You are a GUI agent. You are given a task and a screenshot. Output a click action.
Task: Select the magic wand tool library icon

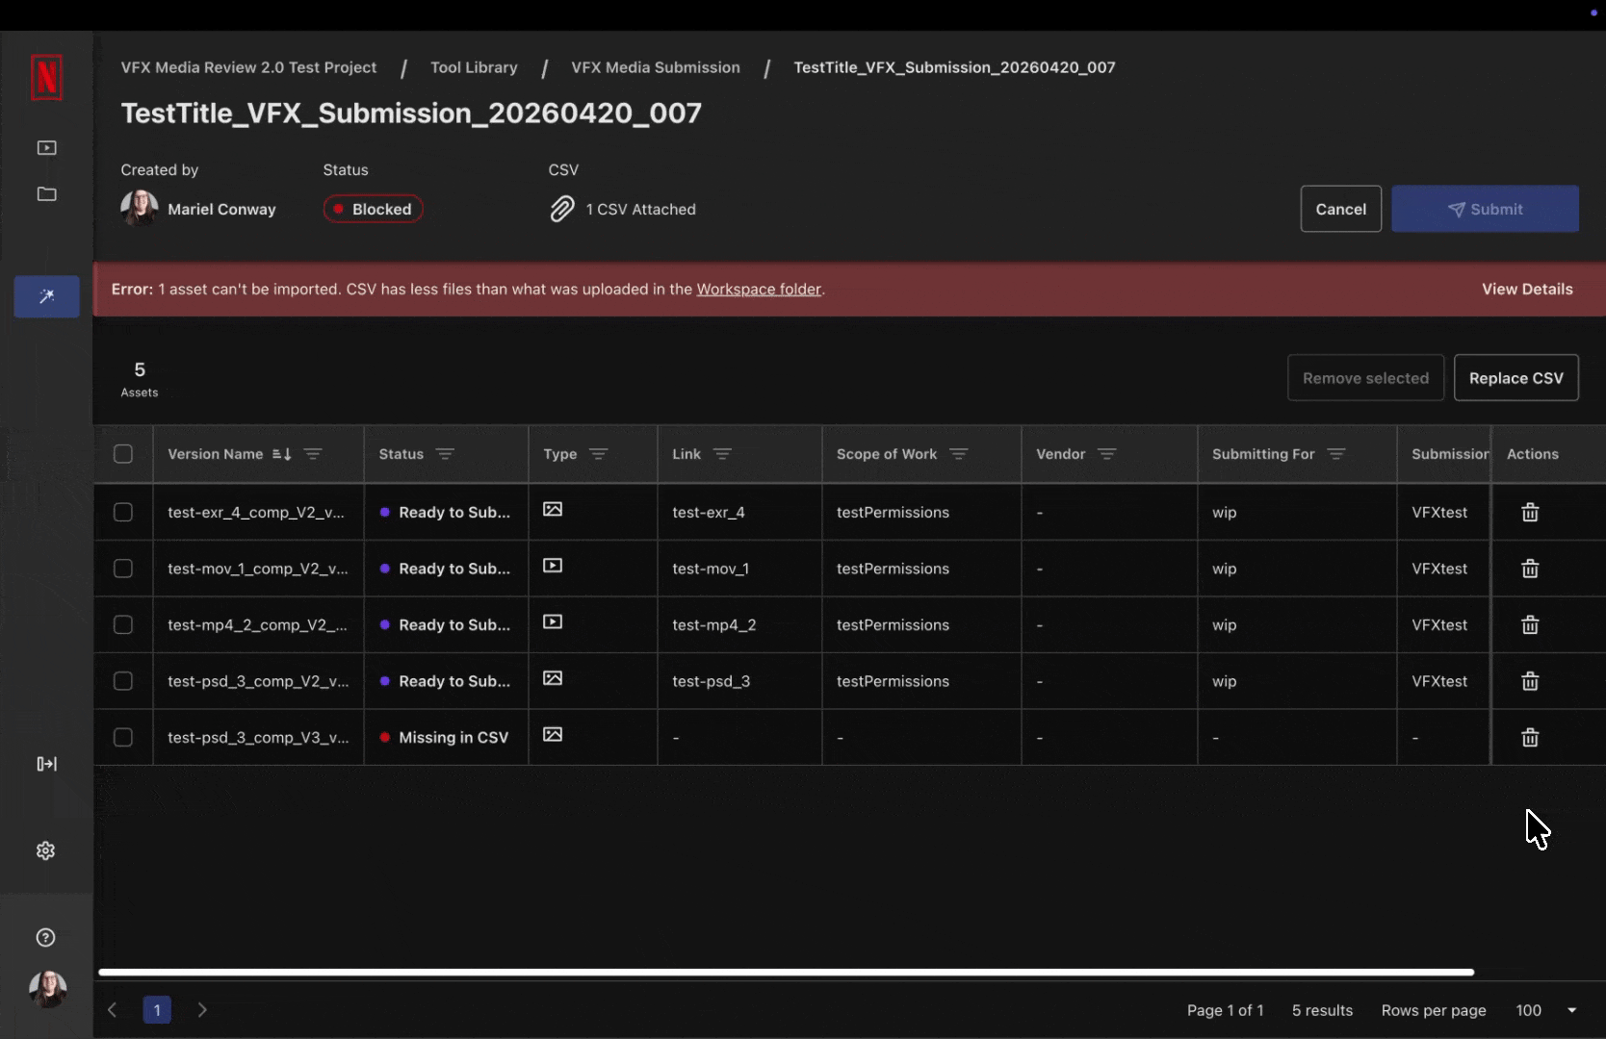(46, 296)
